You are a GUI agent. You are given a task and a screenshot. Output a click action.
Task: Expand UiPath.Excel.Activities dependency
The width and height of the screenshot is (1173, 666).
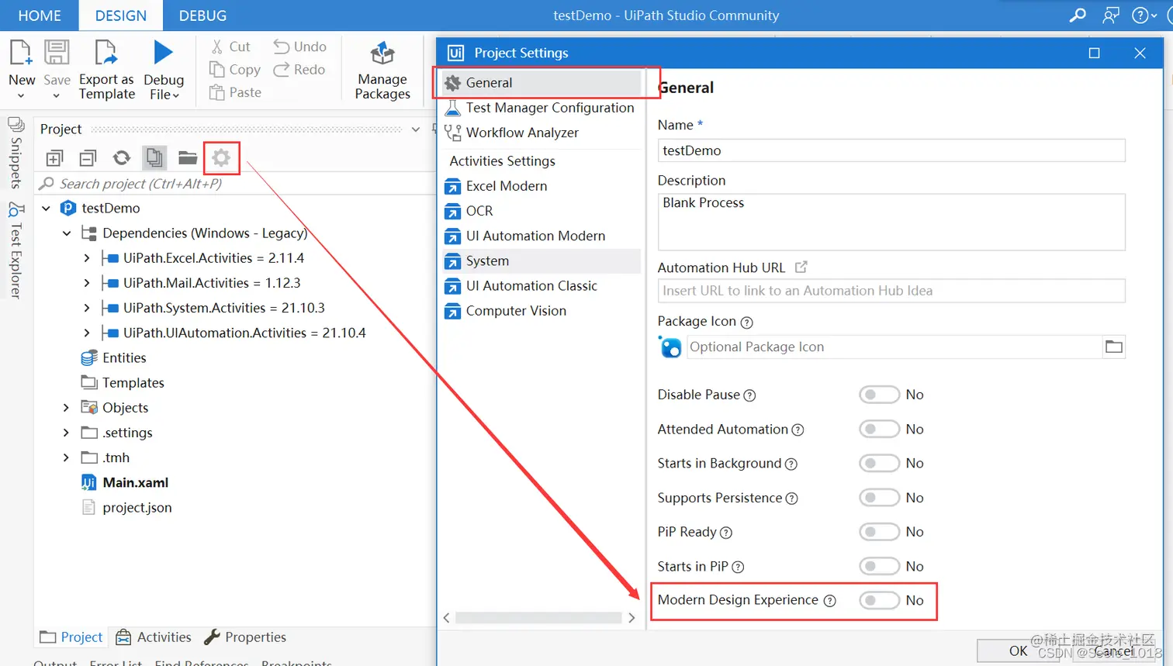86,257
